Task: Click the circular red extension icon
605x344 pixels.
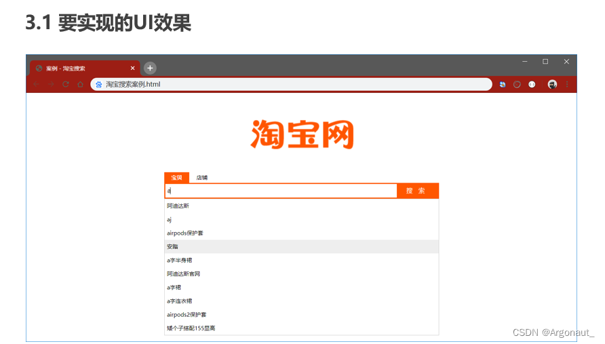Action: coord(517,84)
